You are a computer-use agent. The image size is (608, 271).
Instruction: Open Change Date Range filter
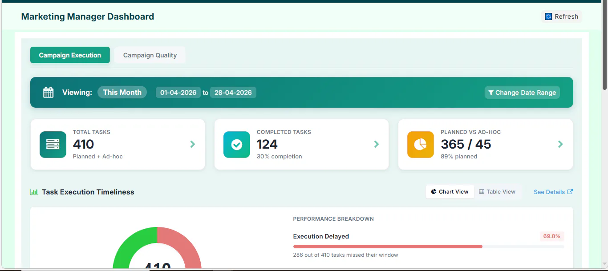click(x=522, y=93)
